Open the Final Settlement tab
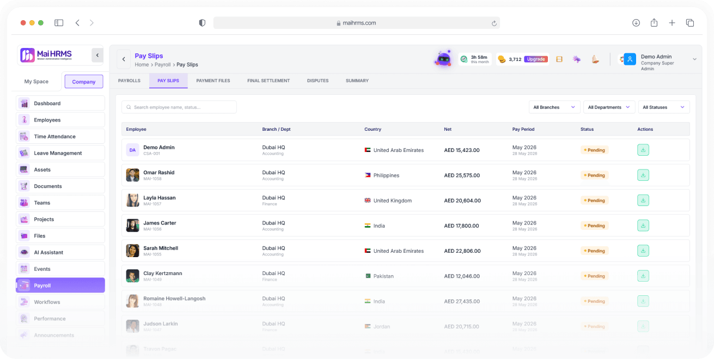Viewport: 714px width, 359px height. 268,81
